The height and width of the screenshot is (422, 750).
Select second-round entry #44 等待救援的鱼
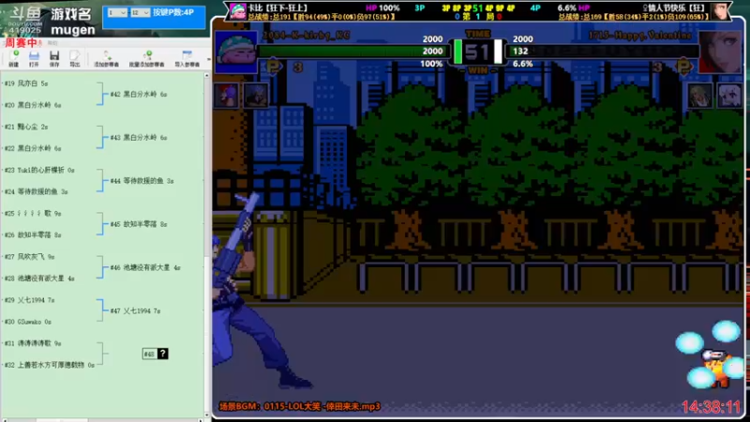point(142,181)
